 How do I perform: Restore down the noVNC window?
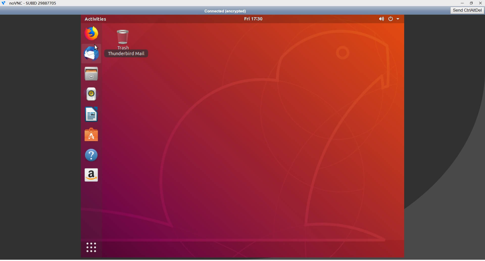(471, 3)
